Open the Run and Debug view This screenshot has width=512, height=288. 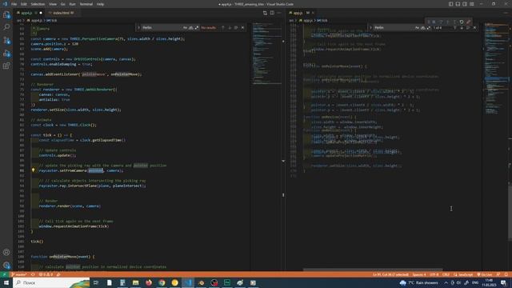pos(6,54)
